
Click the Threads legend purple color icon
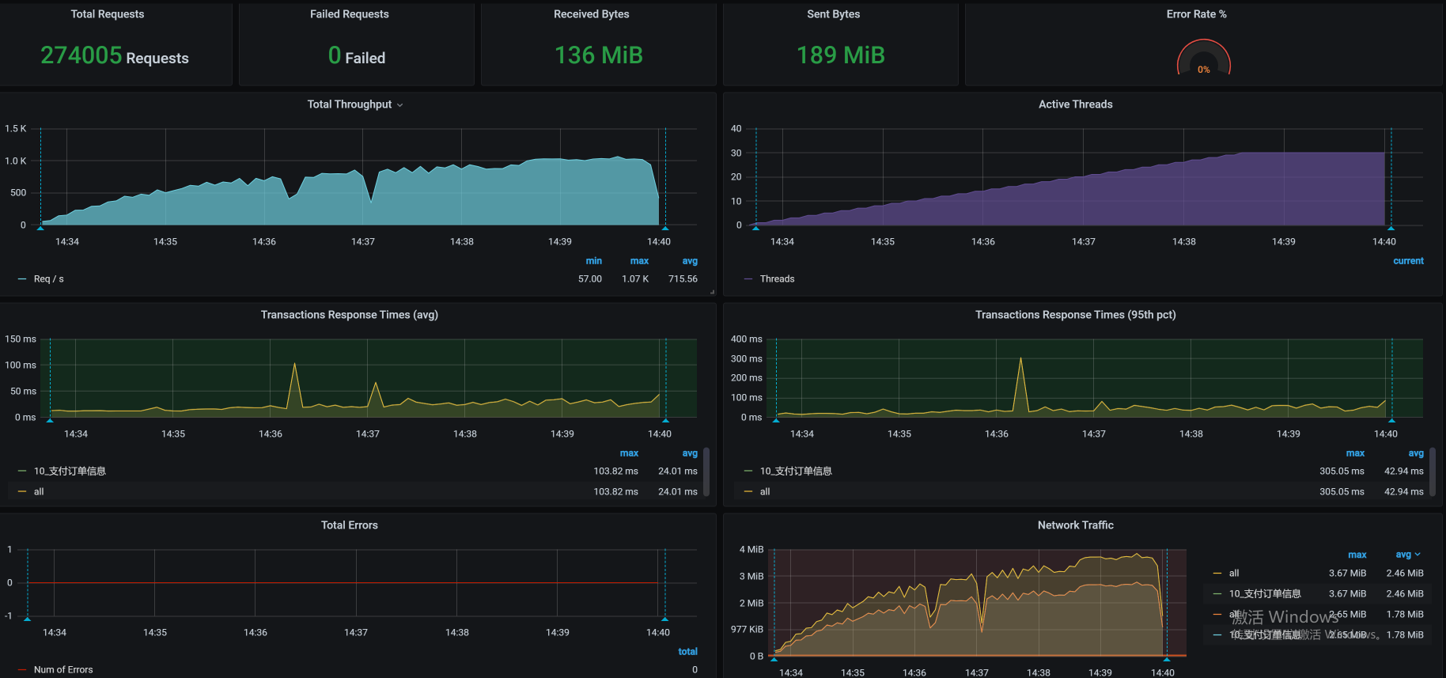click(748, 279)
